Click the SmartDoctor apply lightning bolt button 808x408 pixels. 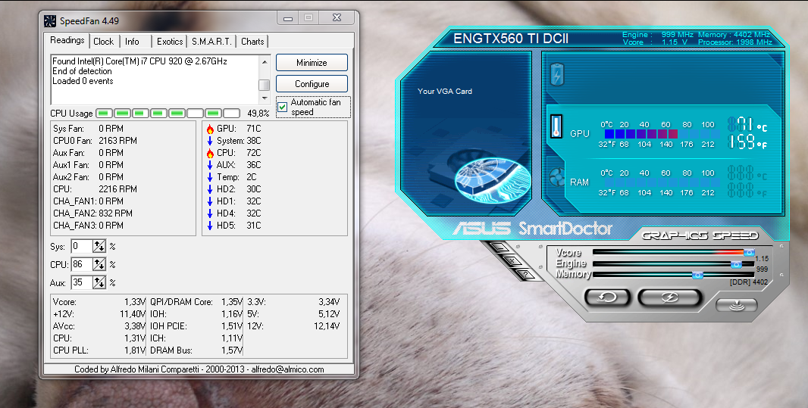click(669, 297)
